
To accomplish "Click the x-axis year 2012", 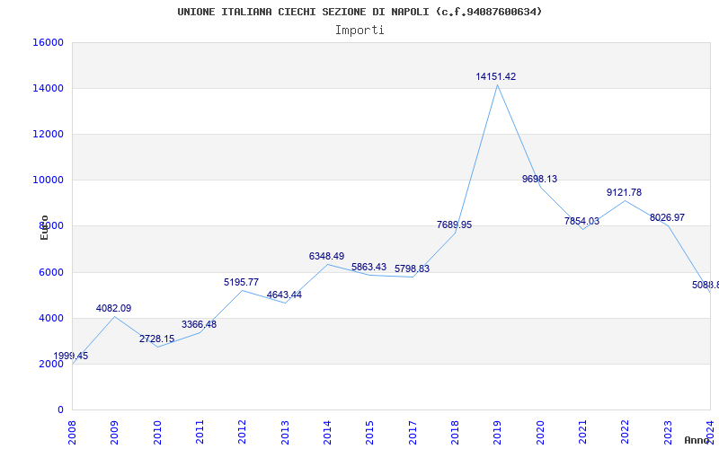I will [x=242, y=432].
